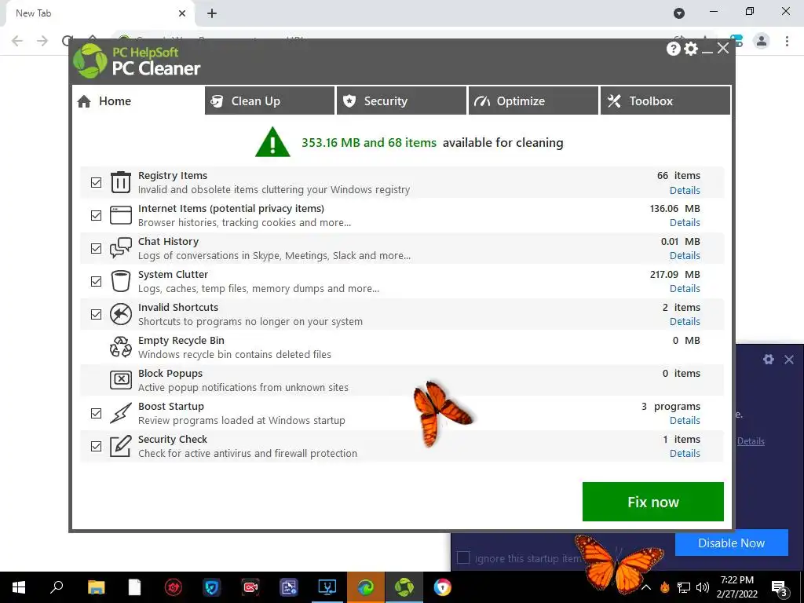Open Details for System Clutter
The width and height of the screenshot is (804, 603).
[685, 288]
